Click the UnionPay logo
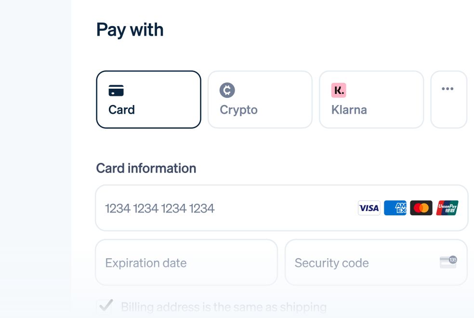 [447, 208]
